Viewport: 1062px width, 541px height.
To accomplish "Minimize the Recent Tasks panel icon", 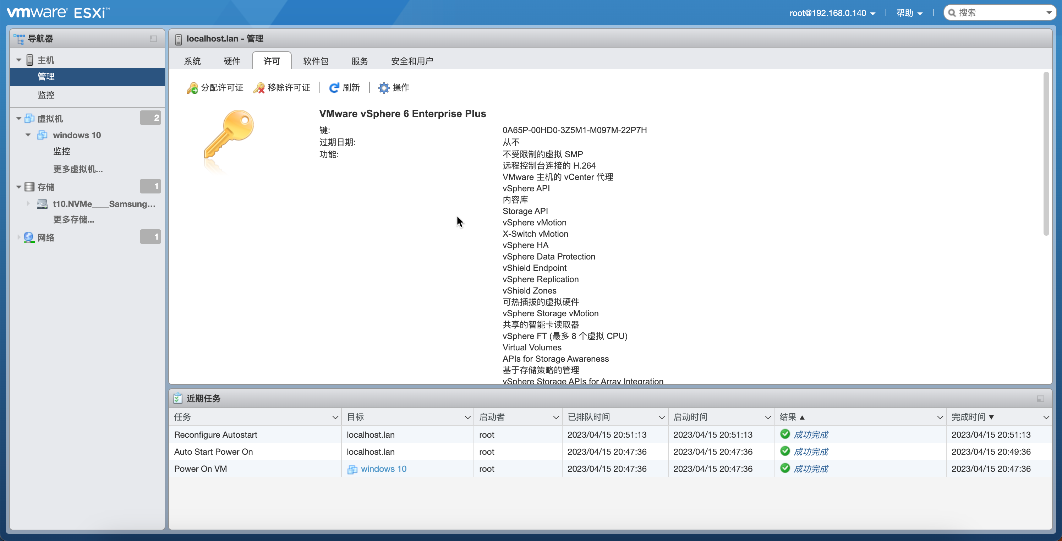I will coord(1041,399).
